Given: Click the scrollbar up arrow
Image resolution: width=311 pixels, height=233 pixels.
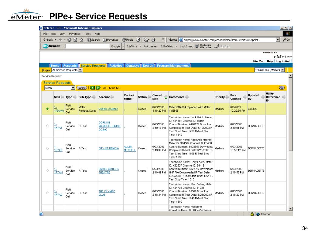Looking at the screenshot, I should [x=290, y=76].
